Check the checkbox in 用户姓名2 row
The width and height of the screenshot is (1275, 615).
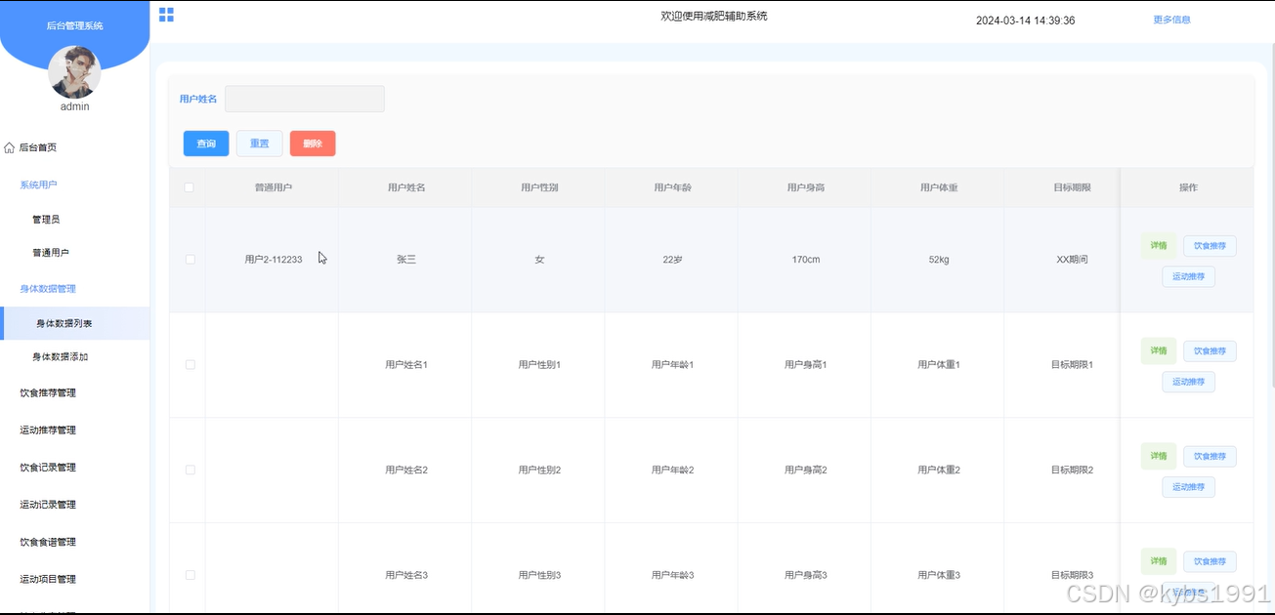pos(190,471)
